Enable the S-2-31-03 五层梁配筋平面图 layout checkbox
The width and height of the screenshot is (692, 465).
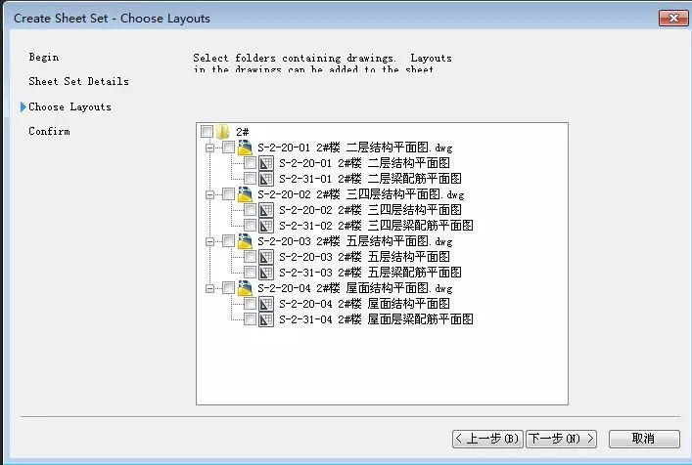click(251, 273)
